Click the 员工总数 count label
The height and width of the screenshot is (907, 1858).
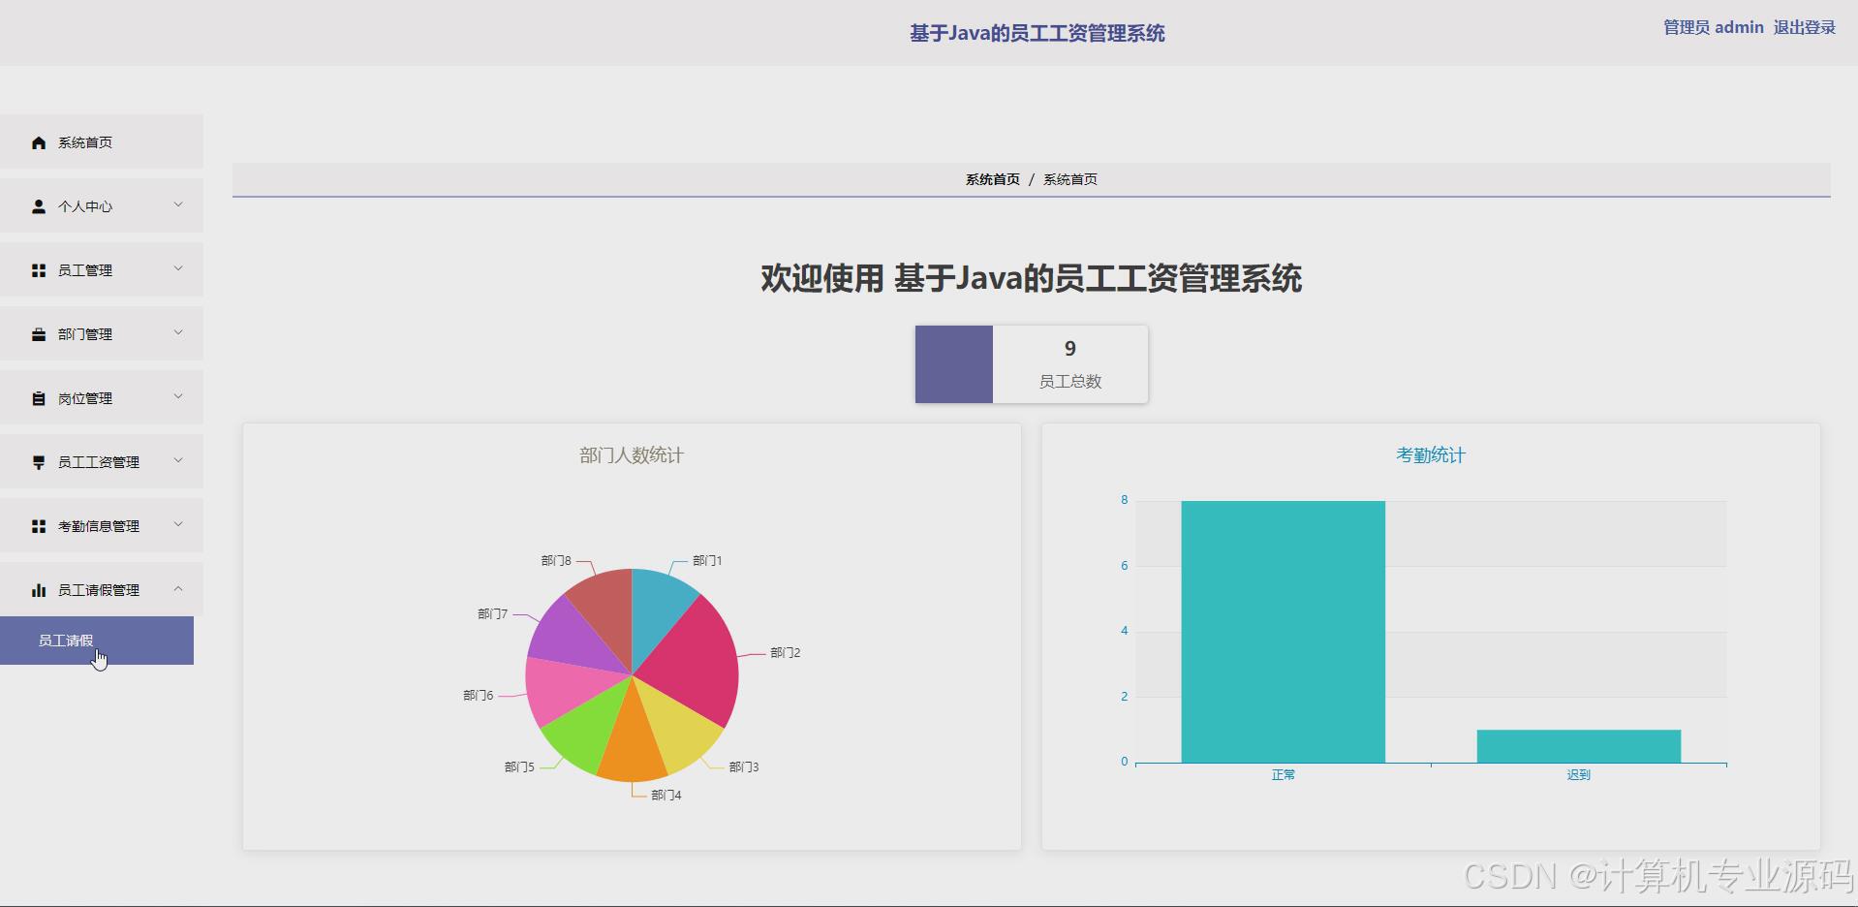point(1070,382)
